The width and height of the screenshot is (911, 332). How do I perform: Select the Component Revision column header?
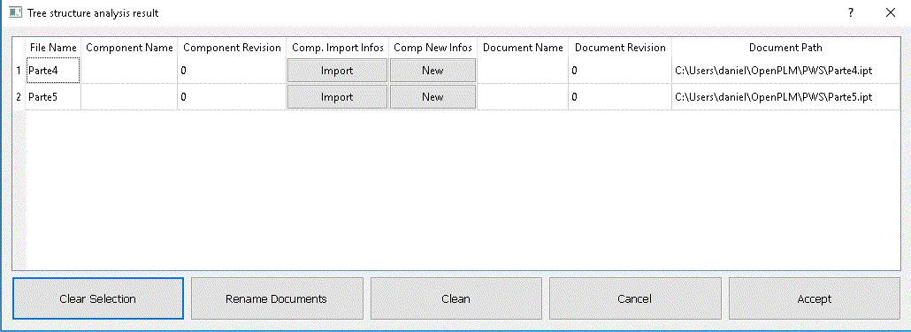pos(233,48)
